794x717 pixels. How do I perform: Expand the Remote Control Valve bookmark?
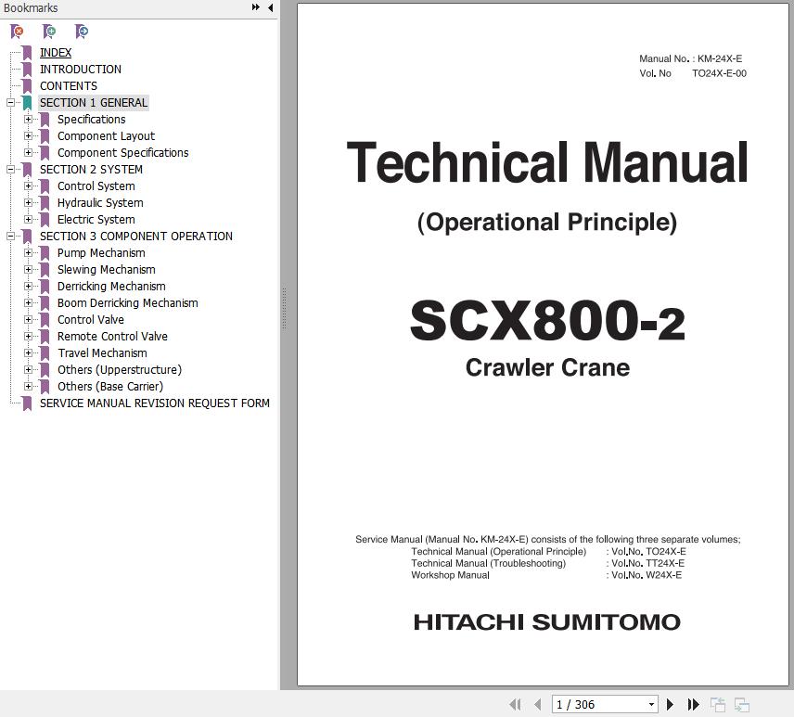click(29, 336)
